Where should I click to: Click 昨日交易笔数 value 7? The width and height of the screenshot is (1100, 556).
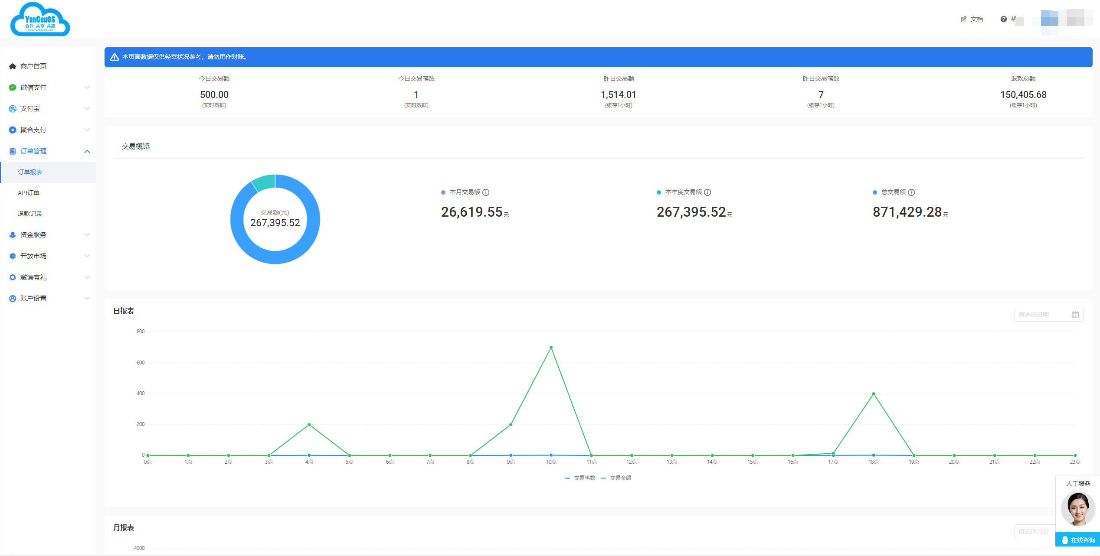pyautogui.click(x=821, y=95)
